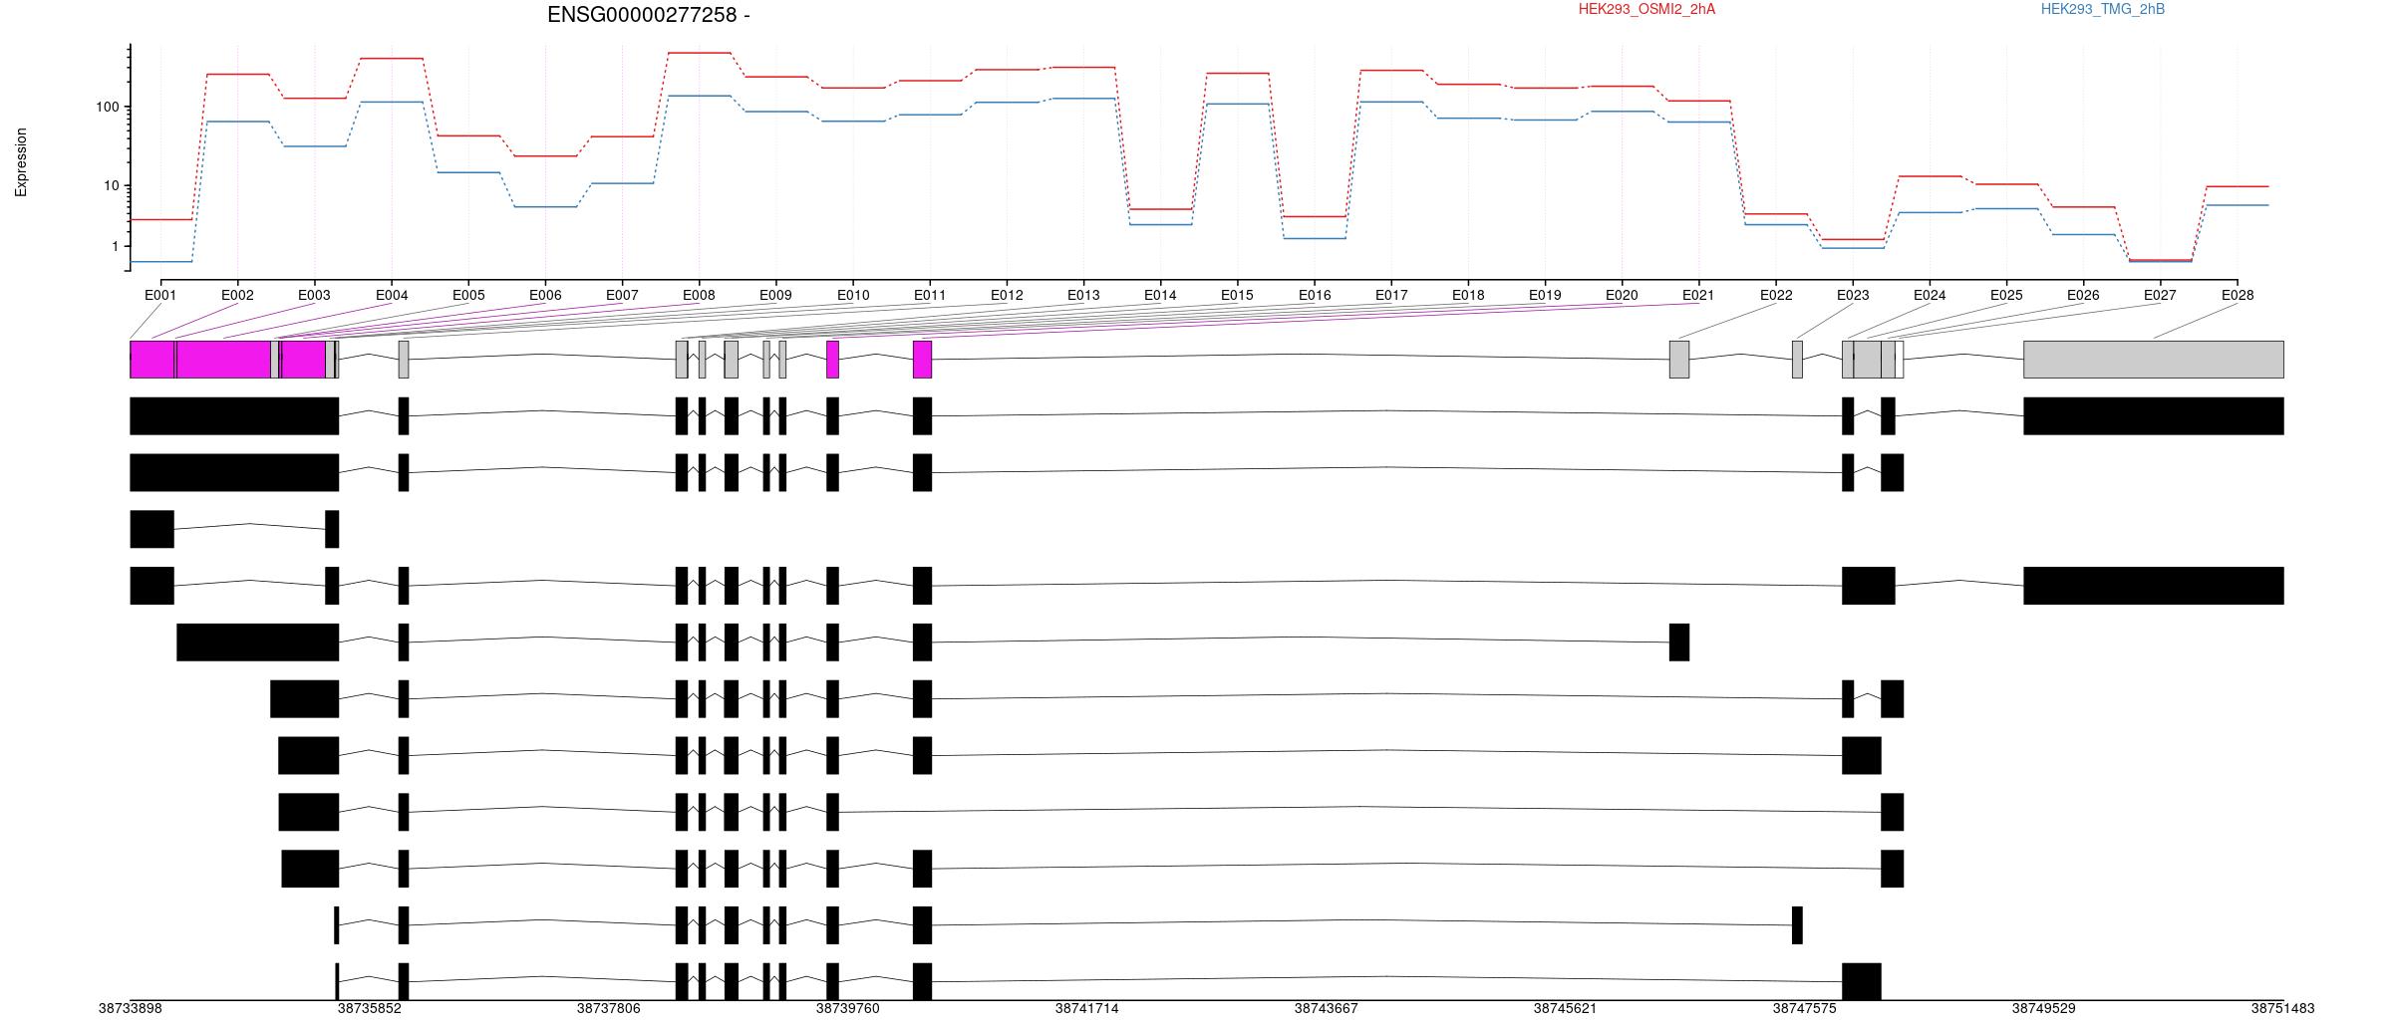This screenshot has width=2392, height=1026.
Task: Click exon label E020
Action: click(1622, 295)
